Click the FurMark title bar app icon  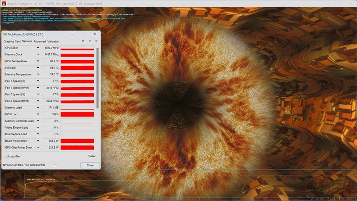pyautogui.click(x=4, y=4)
